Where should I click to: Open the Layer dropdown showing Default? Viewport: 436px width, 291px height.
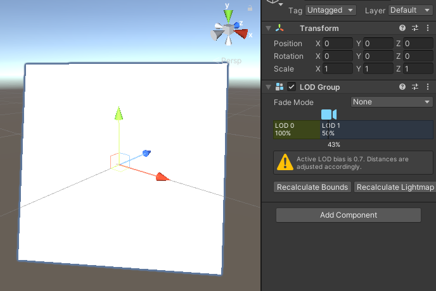[x=410, y=10]
